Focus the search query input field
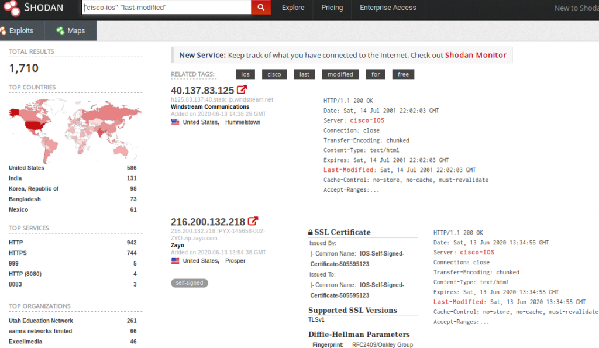Image resolution: width=599 pixels, height=348 pixels. coord(167,7)
